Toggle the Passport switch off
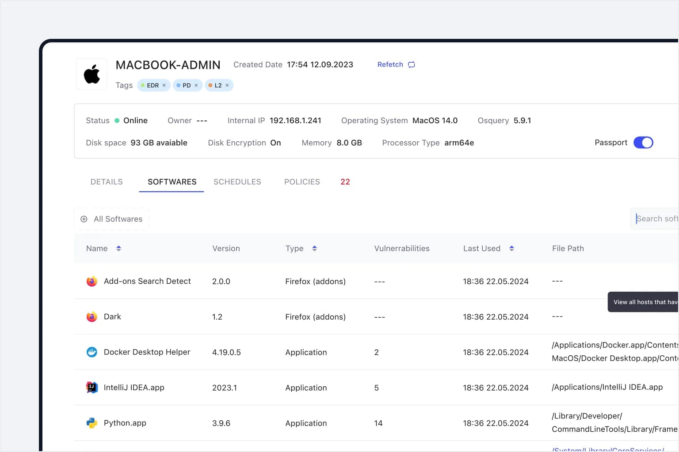The image size is (679, 452). pos(643,143)
